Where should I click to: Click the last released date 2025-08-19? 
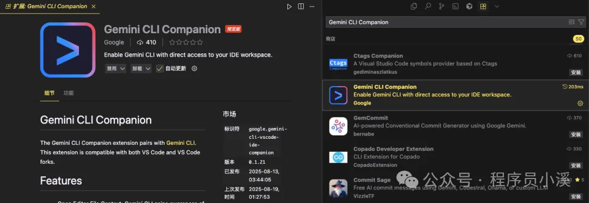pos(264,193)
